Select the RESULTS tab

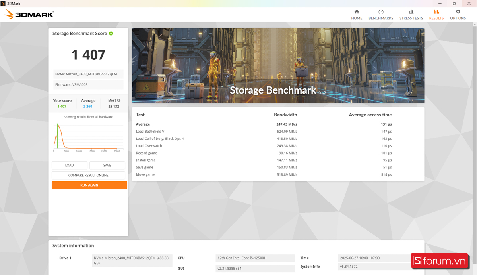[x=436, y=15]
